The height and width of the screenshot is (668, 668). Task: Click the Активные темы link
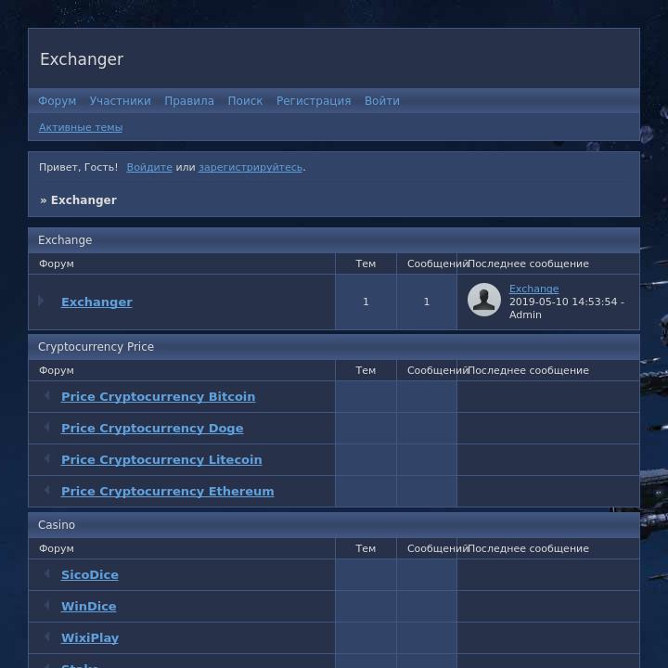(81, 127)
